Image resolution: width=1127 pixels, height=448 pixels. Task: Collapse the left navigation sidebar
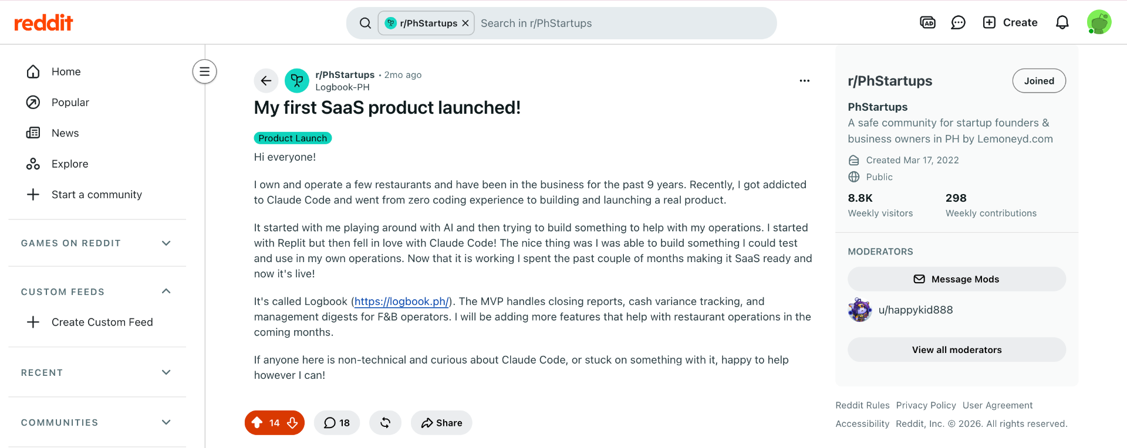click(x=205, y=72)
